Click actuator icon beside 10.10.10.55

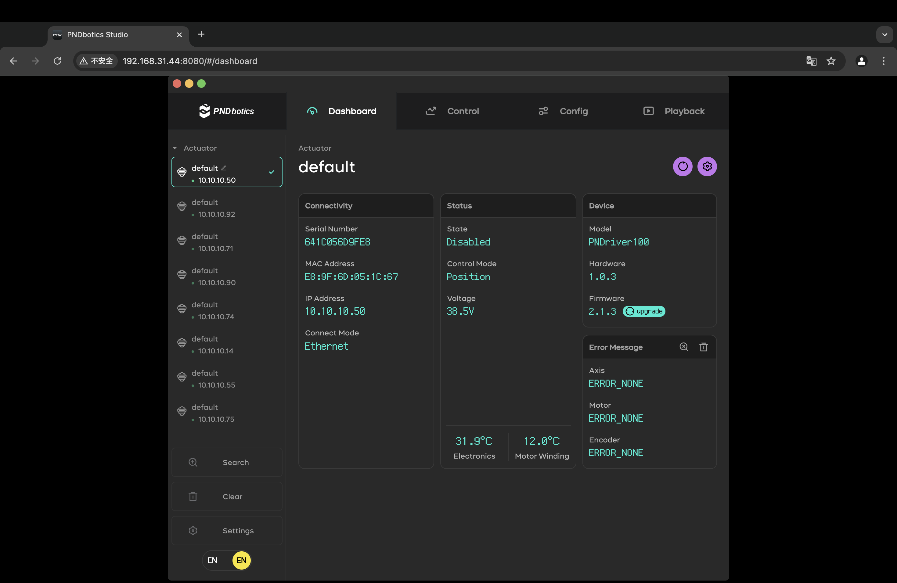click(182, 377)
